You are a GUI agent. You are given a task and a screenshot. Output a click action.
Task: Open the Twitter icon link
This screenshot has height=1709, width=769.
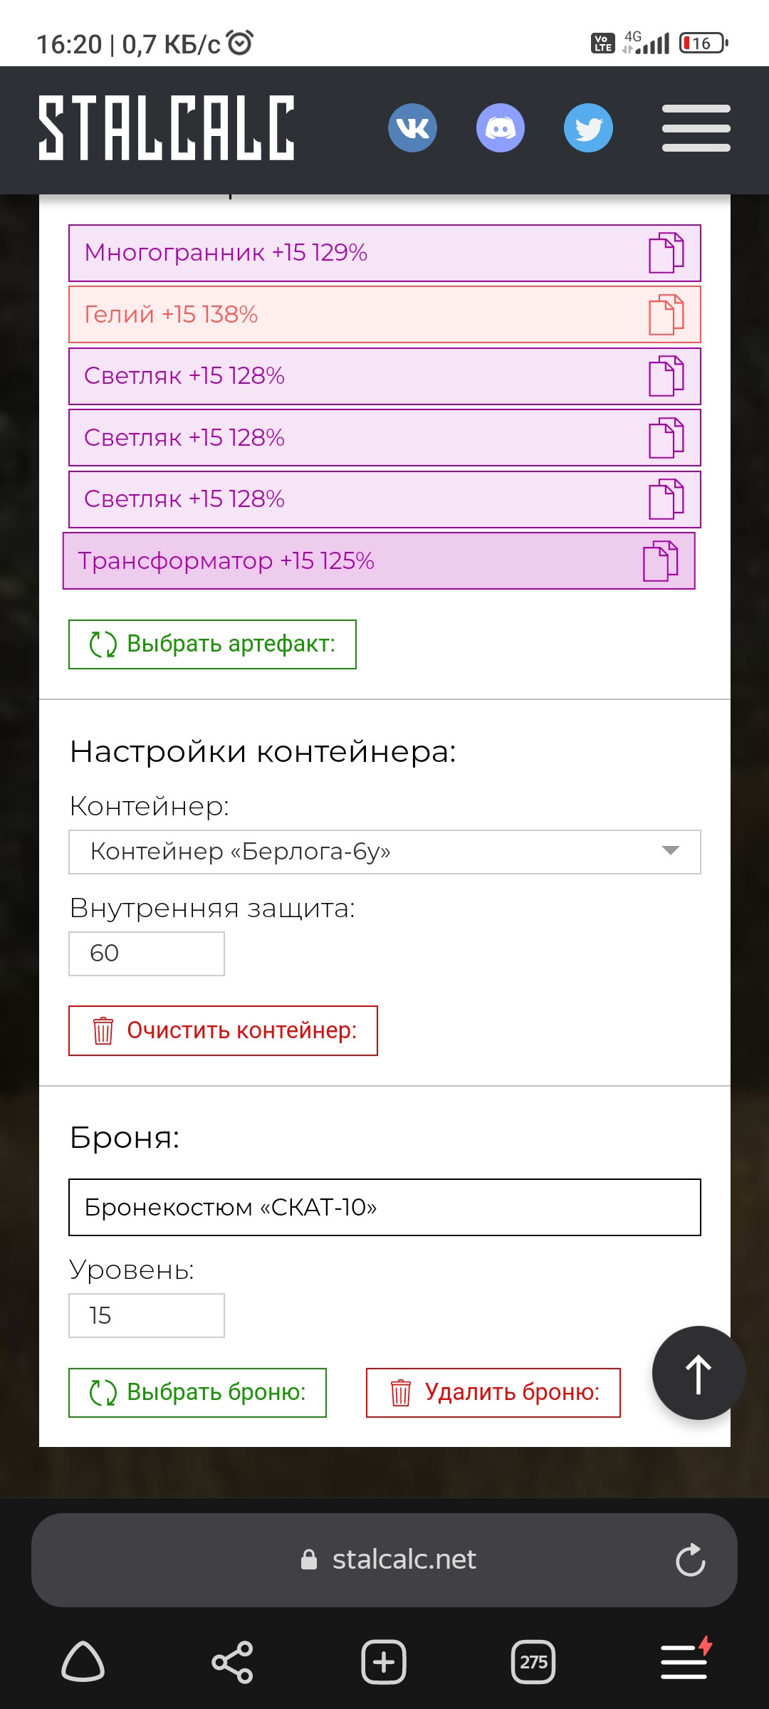tap(588, 128)
